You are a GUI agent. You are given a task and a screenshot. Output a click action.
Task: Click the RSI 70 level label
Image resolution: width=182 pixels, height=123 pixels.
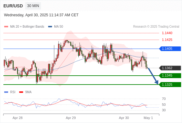[x=164, y=99]
